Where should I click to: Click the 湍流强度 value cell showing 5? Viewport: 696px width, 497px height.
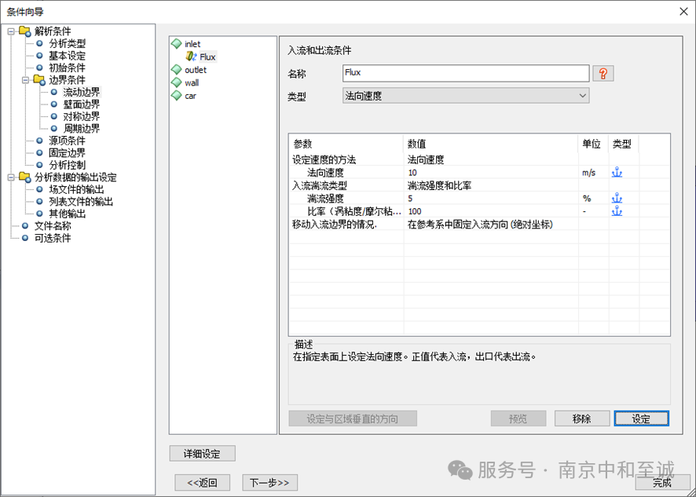(x=490, y=199)
